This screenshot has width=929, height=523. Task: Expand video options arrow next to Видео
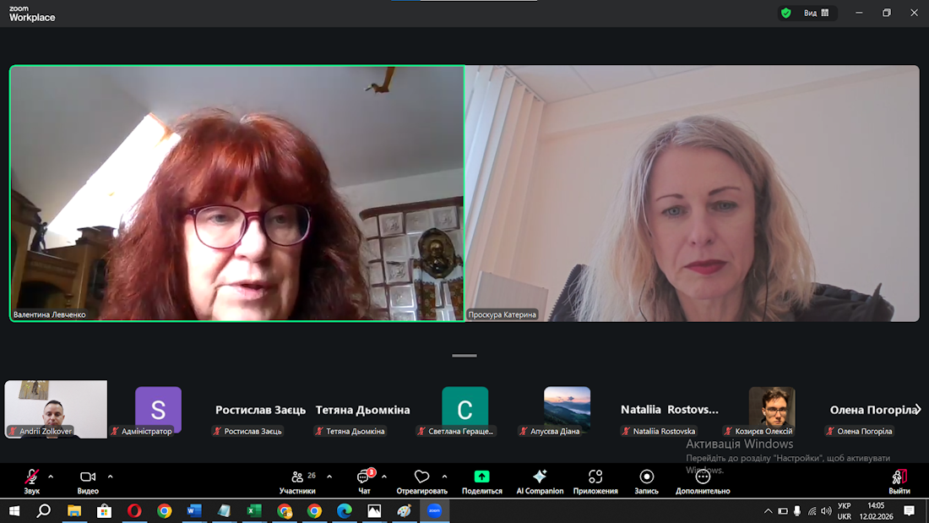pyautogui.click(x=110, y=477)
